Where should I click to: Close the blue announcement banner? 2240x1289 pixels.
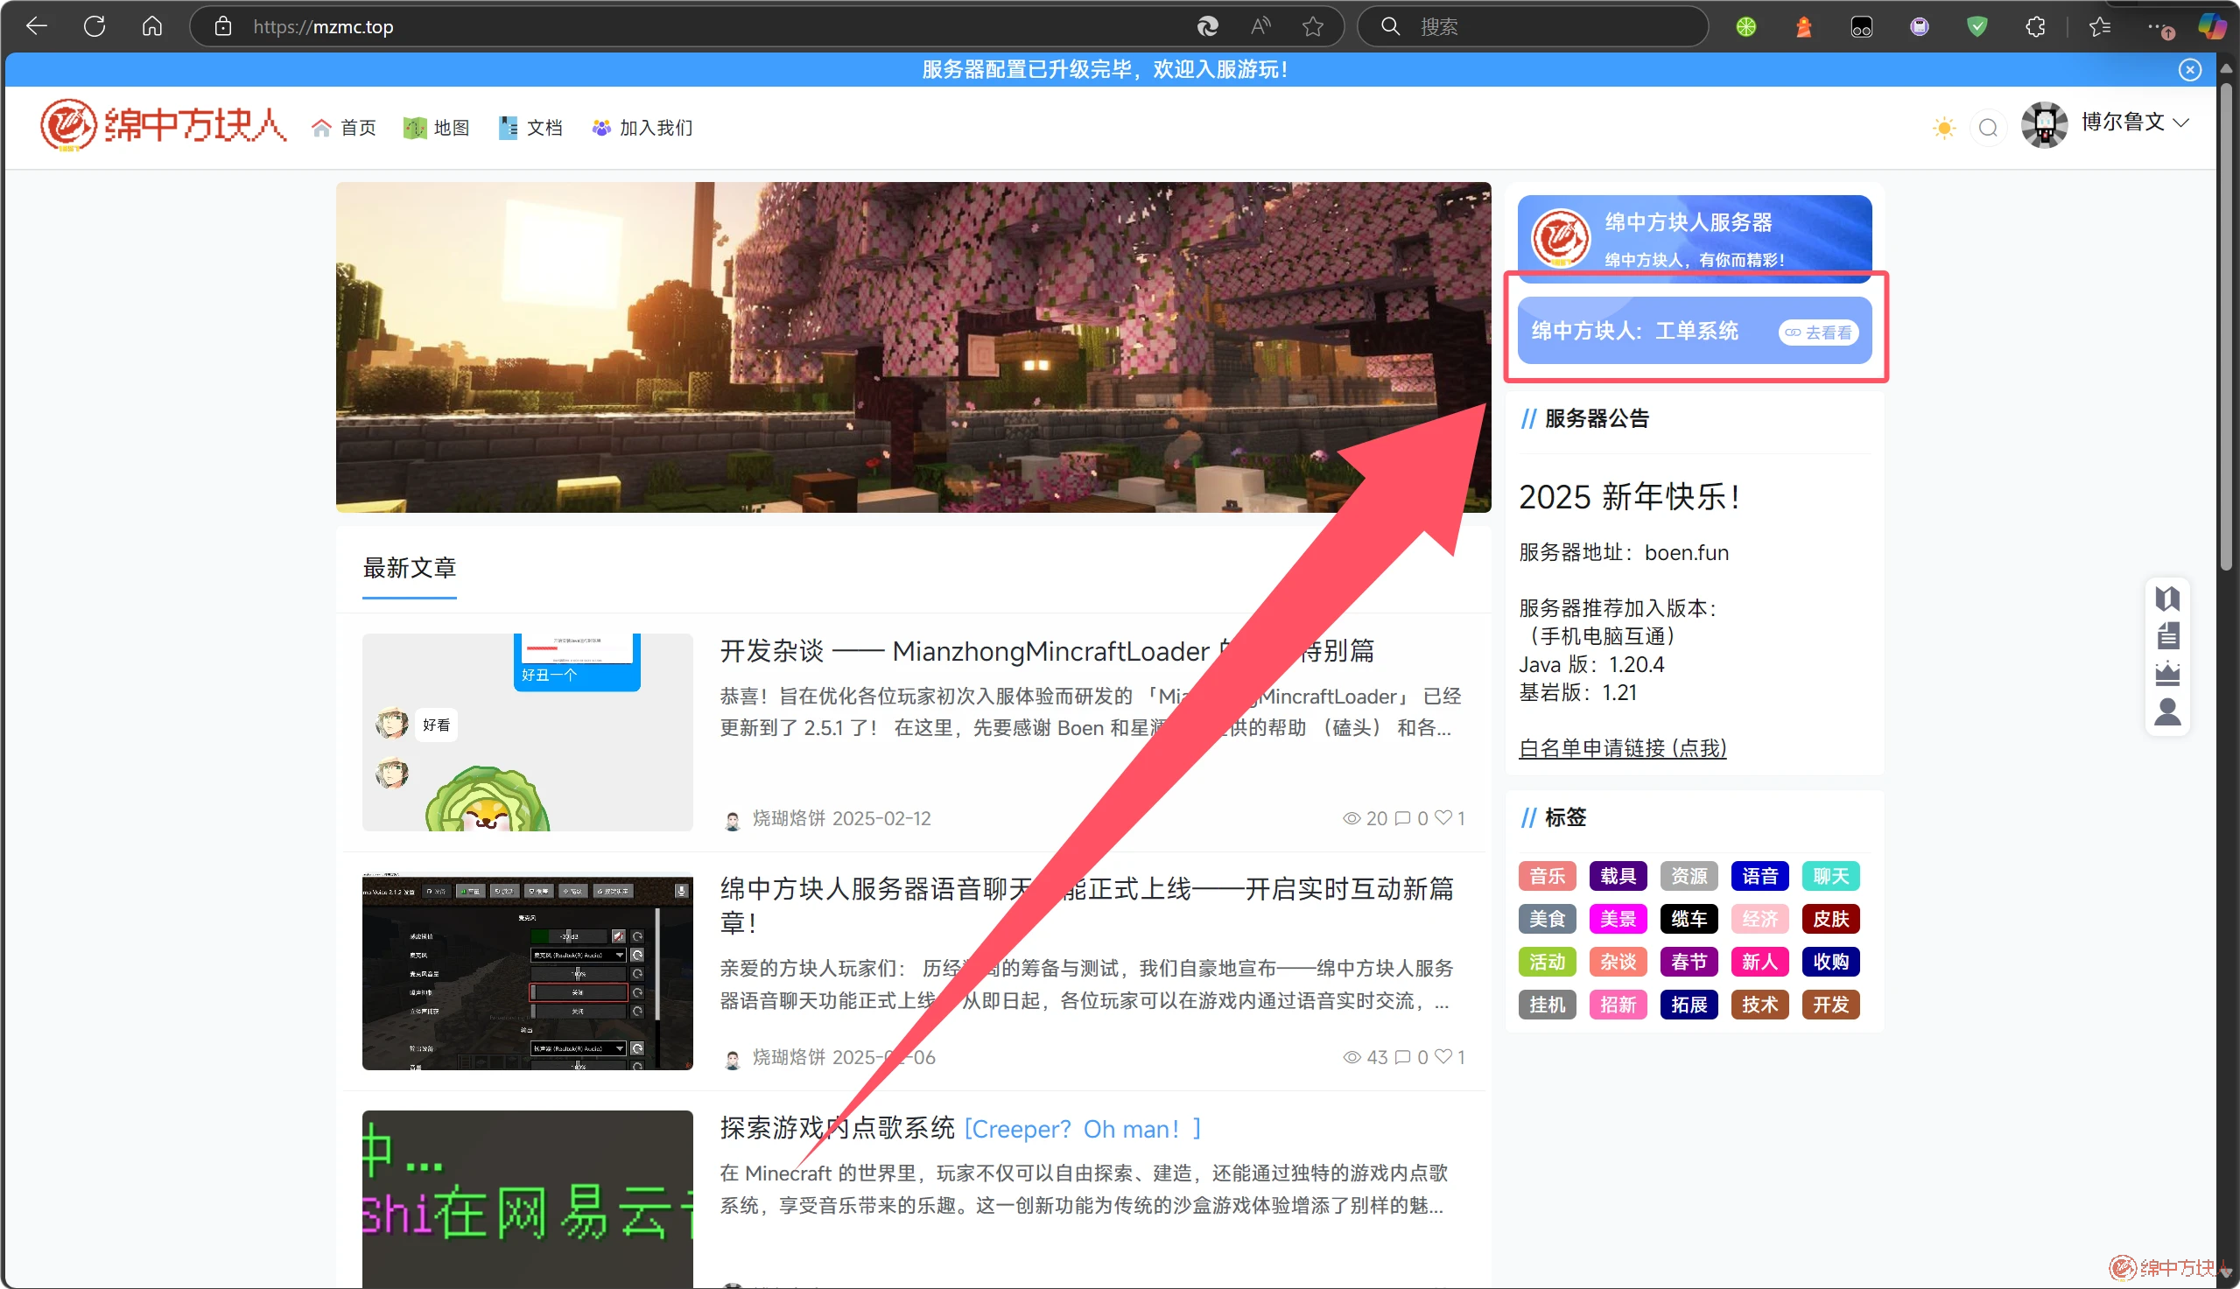coord(2189,70)
